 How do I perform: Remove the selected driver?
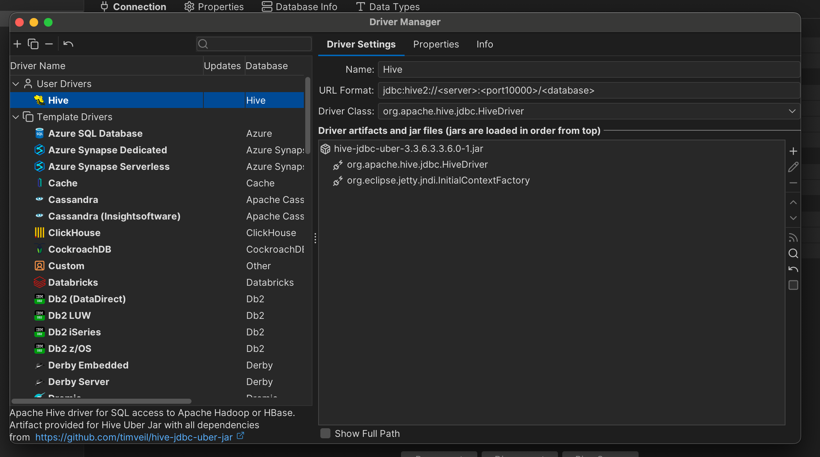coord(49,44)
